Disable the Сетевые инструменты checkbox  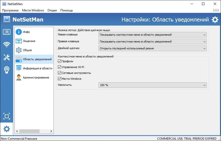[60, 73]
